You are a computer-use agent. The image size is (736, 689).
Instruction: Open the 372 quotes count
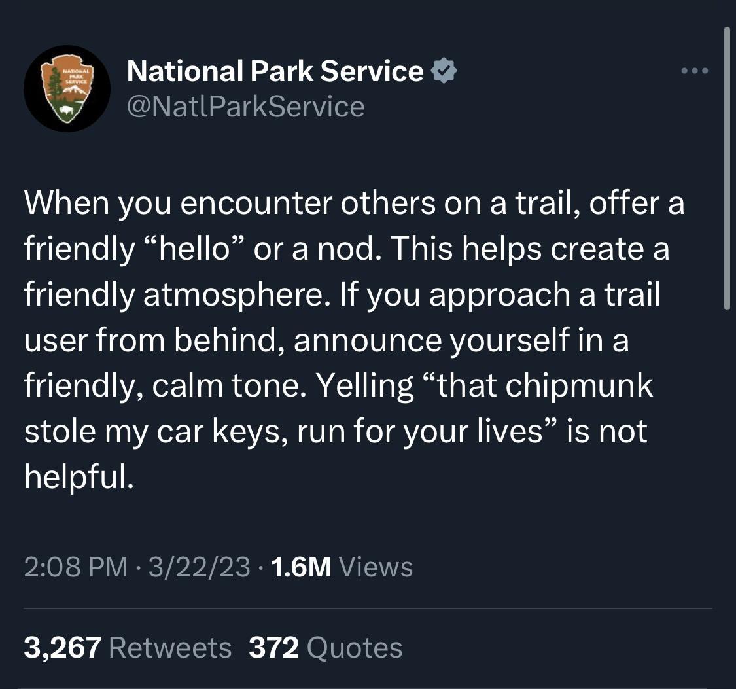click(x=273, y=647)
